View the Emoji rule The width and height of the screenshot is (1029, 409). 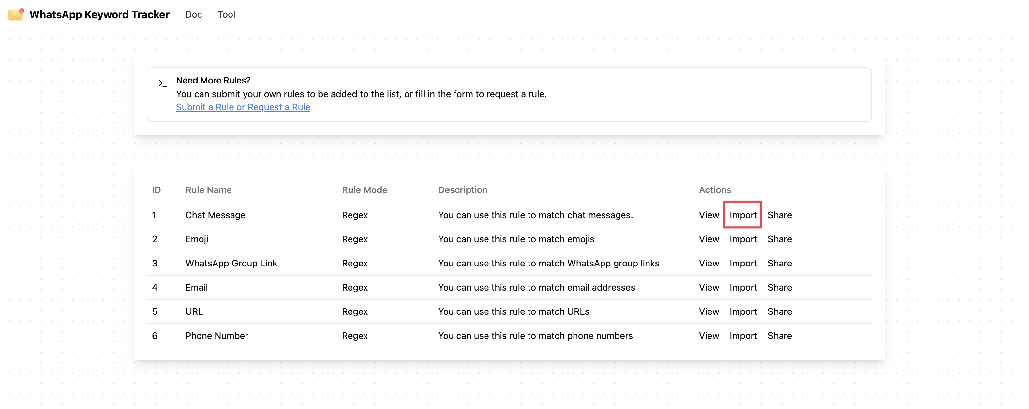pos(708,239)
